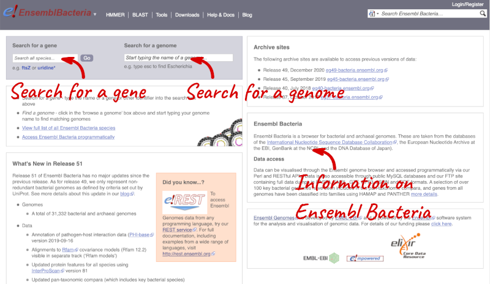
Task: Open View full list of all species
Action: (x=69, y=128)
